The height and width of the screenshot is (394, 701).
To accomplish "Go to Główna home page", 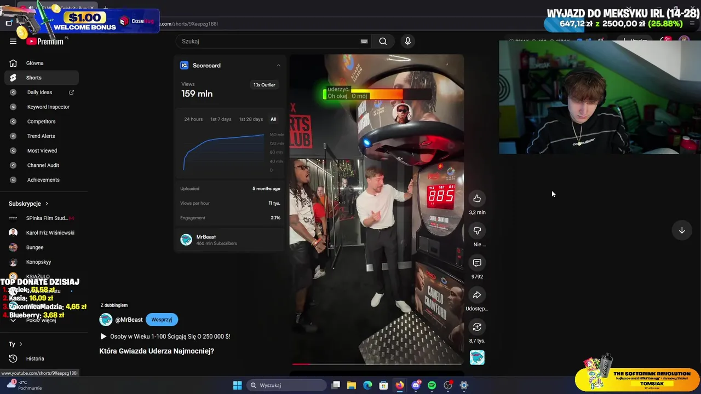I will 42,63.
